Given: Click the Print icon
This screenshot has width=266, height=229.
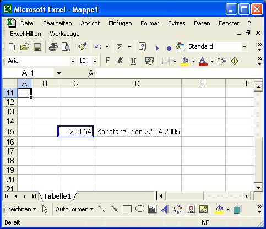Looking at the screenshot, I should coord(53,47).
